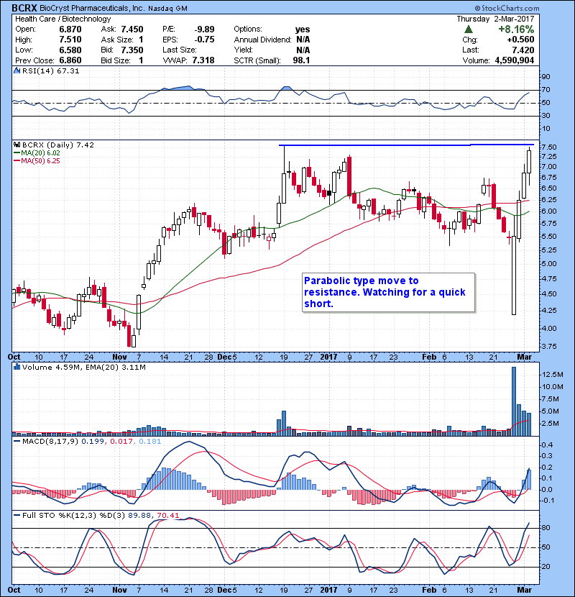Viewport: 575px width, 597px height.
Task: Click the P/E value -9.89
Action: [204, 29]
